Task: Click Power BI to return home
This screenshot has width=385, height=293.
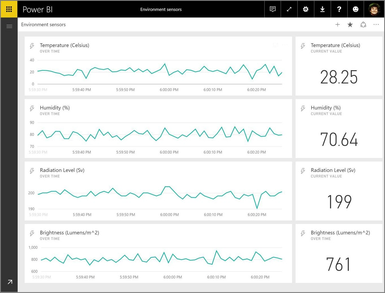Action: pyautogui.click(x=38, y=9)
